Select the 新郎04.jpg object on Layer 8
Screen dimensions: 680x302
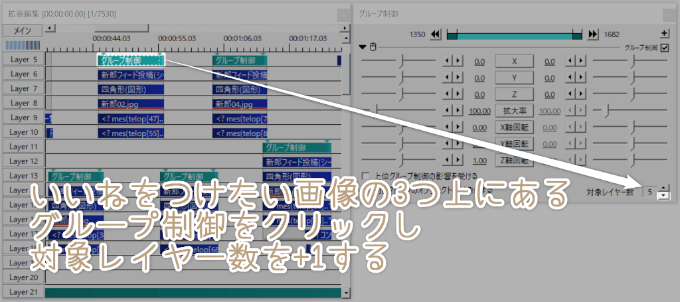(240, 104)
